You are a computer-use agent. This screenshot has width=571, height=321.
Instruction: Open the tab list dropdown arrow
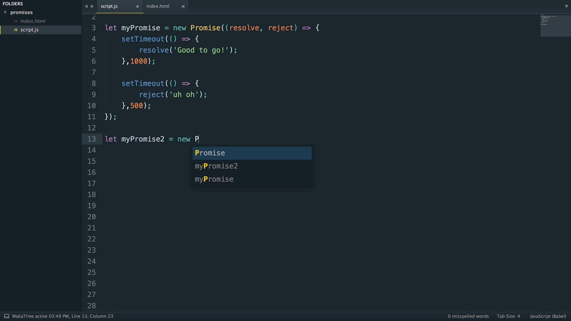click(567, 6)
